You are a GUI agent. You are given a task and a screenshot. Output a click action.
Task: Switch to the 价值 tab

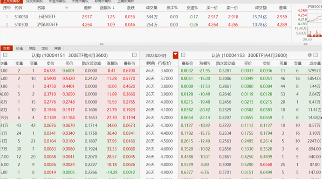(x=19, y=48)
